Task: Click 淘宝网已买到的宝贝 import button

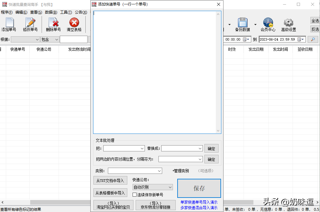Action: [113, 205]
